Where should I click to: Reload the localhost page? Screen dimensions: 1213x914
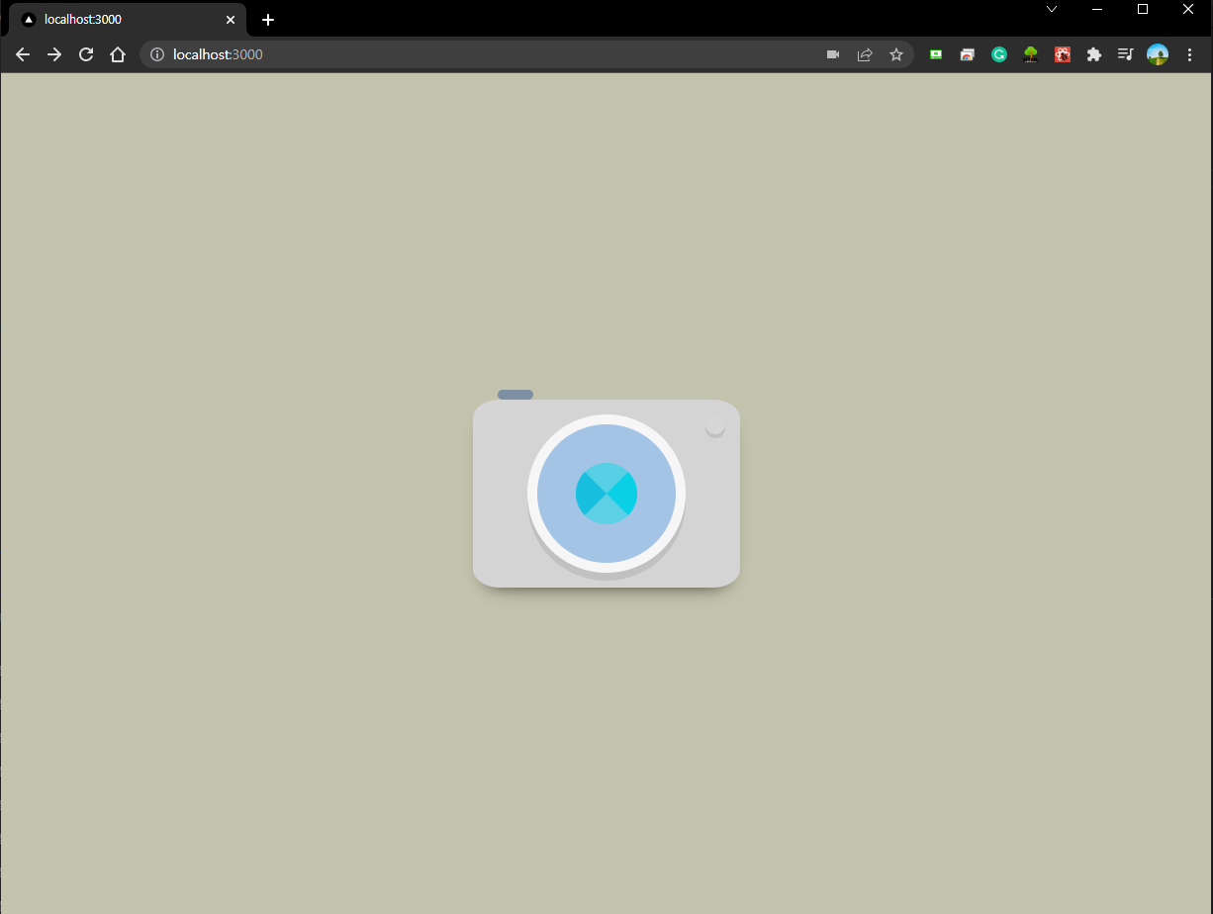pyautogui.click(x=86, y=54)
